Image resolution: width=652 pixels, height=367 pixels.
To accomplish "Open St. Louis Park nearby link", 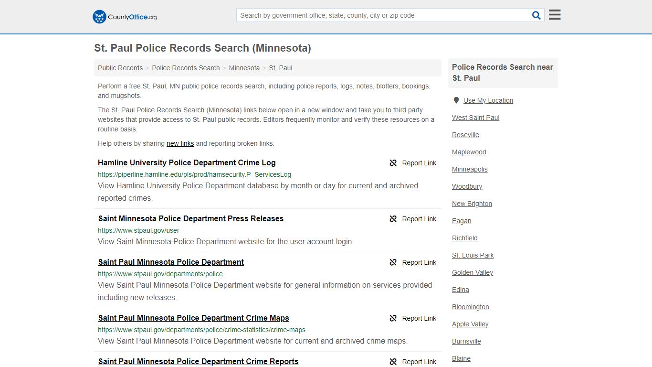I will click(x=473, y=255).
